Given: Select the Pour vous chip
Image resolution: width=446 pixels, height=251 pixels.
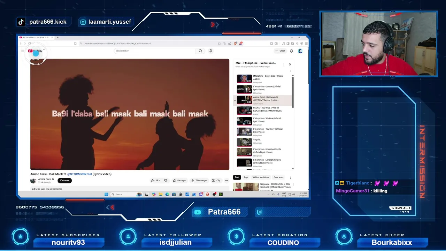Looking at the screenshot, I should pos(278,177).
